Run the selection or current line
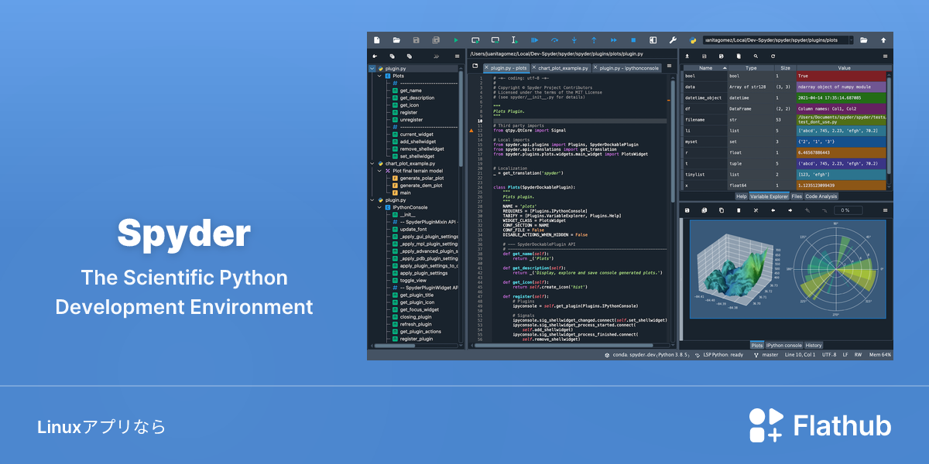The width and height of the screenshot is (929, 464). tap(514, 39)
